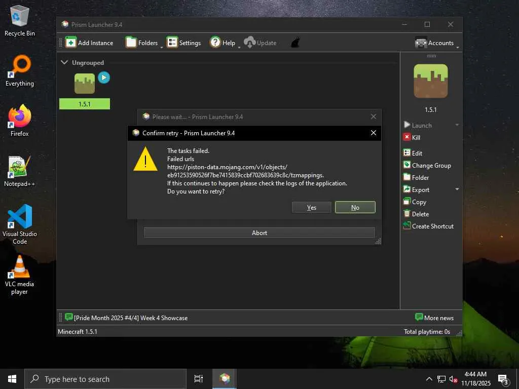Click the taskbar clock showing 4:44 AM
The image size is (519, 389).
[x=475, y=379]
